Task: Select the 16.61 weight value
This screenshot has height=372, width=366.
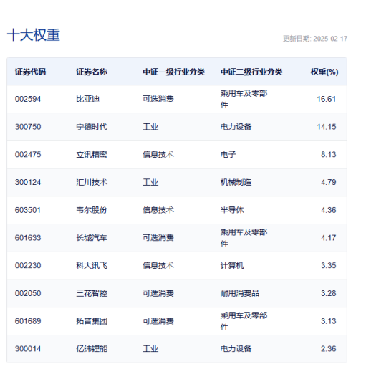Action: (x=326, y=99)
